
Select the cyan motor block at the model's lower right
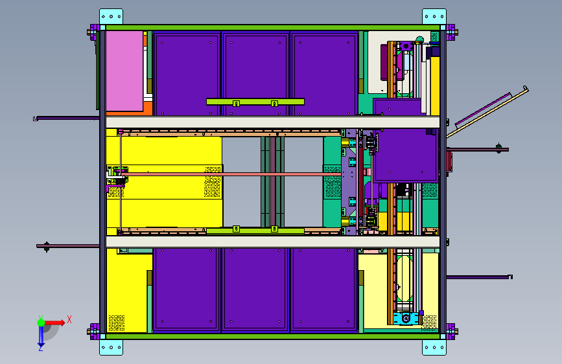[406, 318]
